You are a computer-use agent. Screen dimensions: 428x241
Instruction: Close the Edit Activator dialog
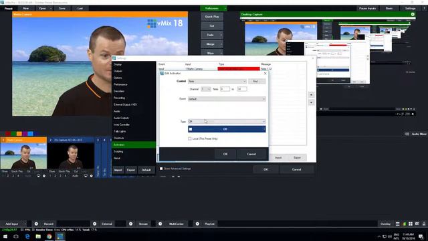[265, 73]
